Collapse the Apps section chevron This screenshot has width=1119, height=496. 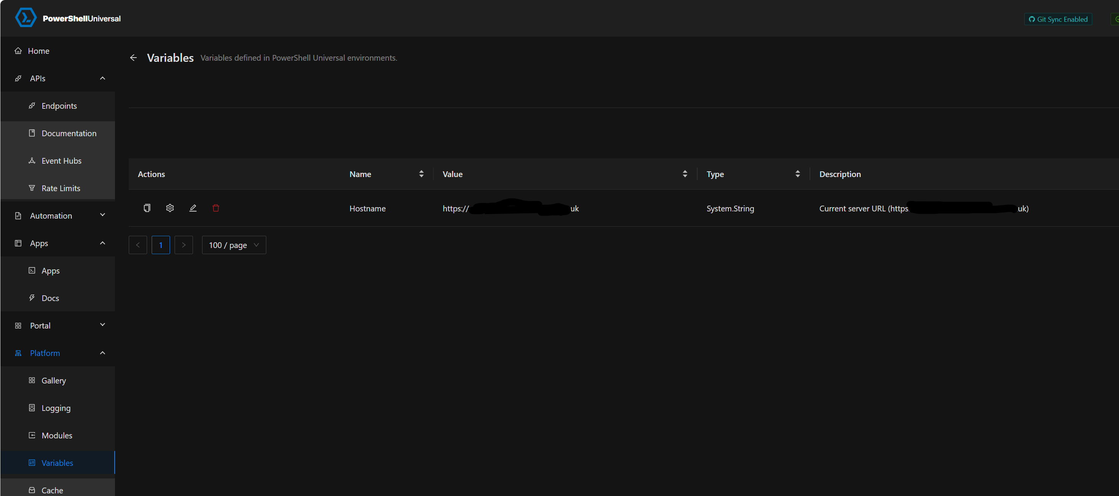(x=102, y=243)
